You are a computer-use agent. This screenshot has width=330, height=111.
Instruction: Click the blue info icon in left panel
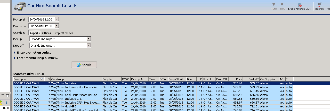7,102
